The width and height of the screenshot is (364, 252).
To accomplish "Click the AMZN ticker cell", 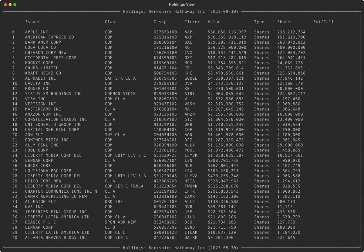I will point(190,114).
